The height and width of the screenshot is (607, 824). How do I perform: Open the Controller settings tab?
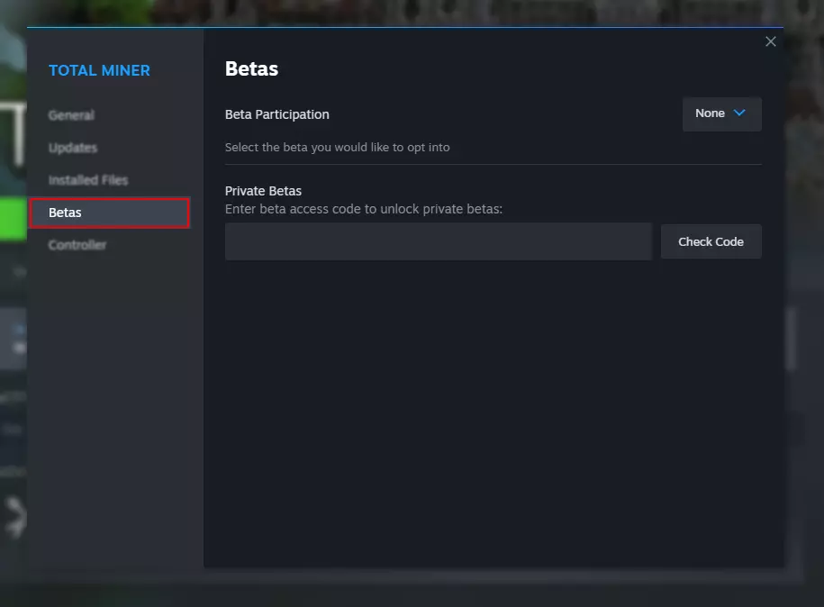77,245
